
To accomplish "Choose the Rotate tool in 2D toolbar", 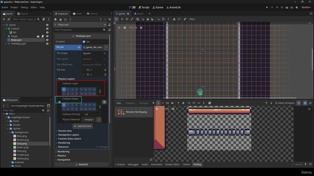I will pos(127,19).
